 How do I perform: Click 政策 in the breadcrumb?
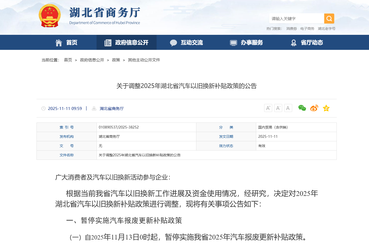click(116, 60)
